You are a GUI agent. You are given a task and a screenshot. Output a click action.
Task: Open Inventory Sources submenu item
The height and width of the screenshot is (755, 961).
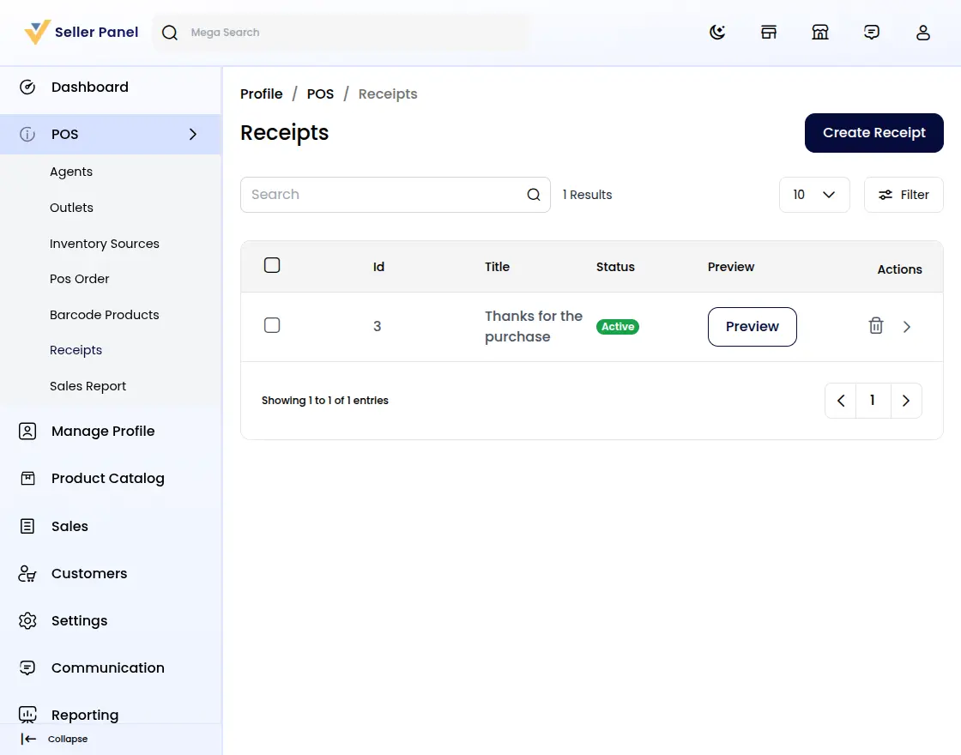(104, 244)
